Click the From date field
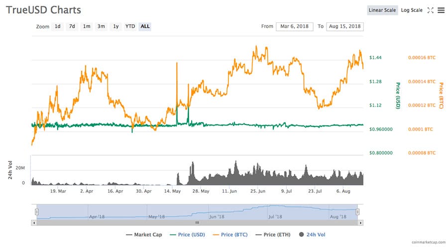 (x=294, y=26)
